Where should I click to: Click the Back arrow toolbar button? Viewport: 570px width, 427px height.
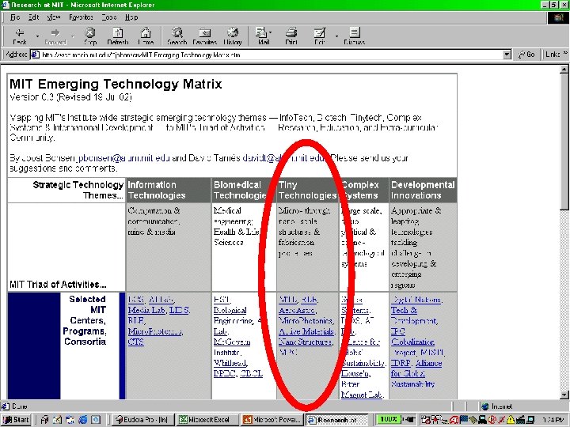pos(20,36)
